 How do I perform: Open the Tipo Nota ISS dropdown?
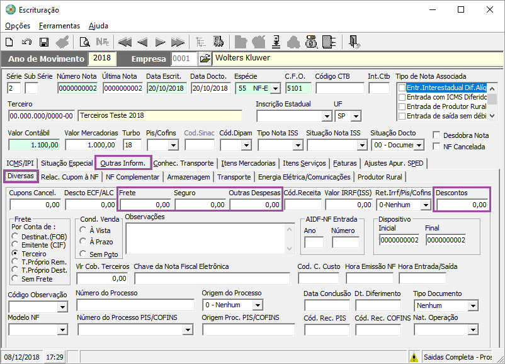[298, 145]
